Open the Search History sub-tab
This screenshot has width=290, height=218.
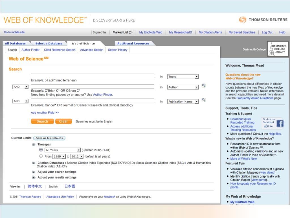tap(118, 50)
